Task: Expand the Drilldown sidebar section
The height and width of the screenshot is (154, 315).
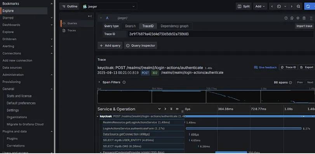Action: point(52,39)
